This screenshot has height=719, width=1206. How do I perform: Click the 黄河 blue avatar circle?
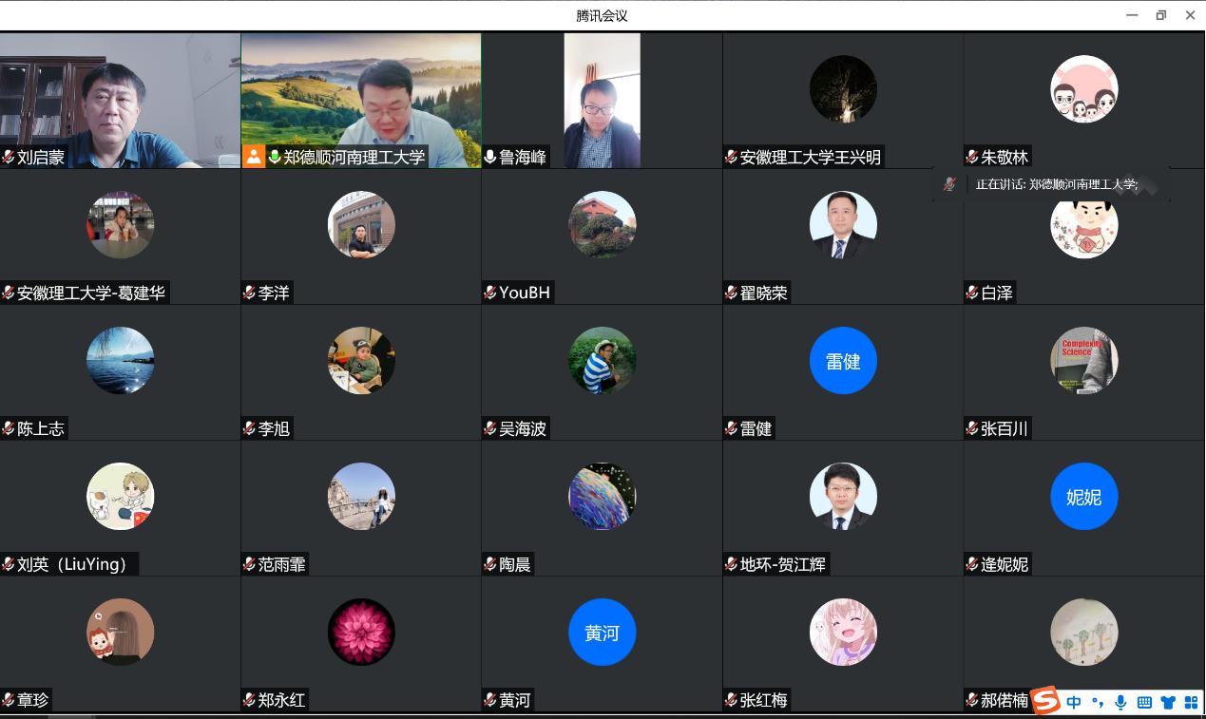602,633
